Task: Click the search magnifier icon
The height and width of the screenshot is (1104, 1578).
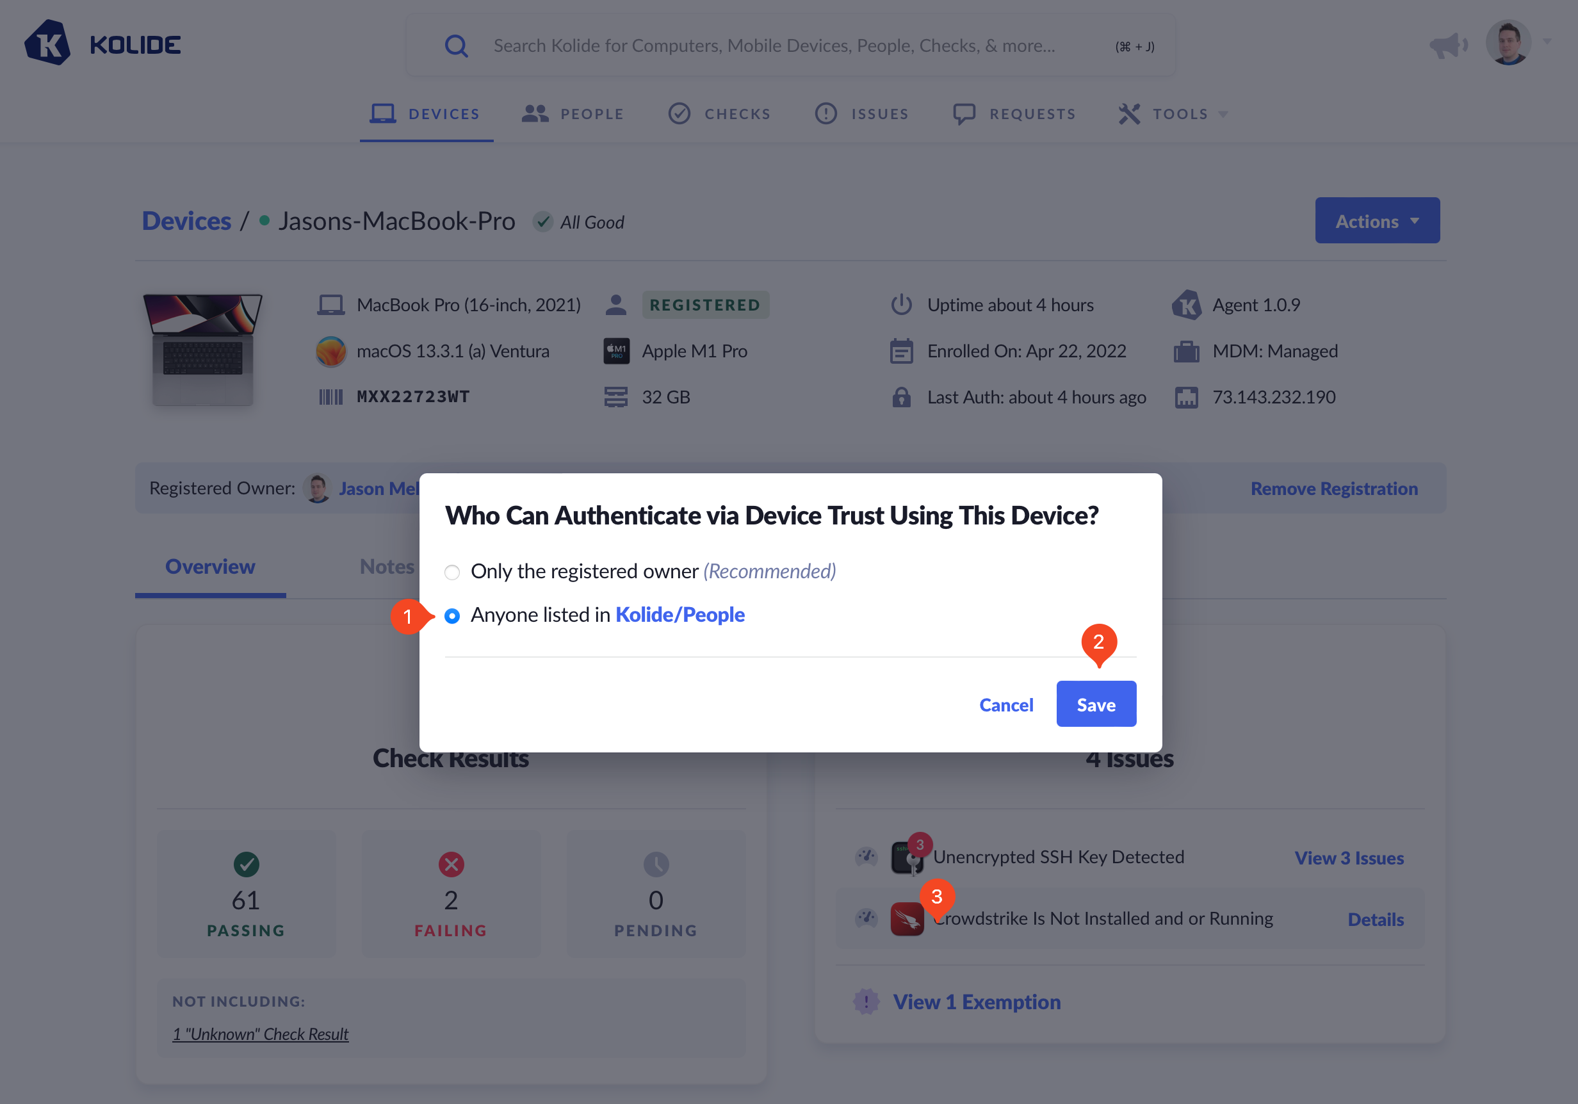Action: click(457, 46)
